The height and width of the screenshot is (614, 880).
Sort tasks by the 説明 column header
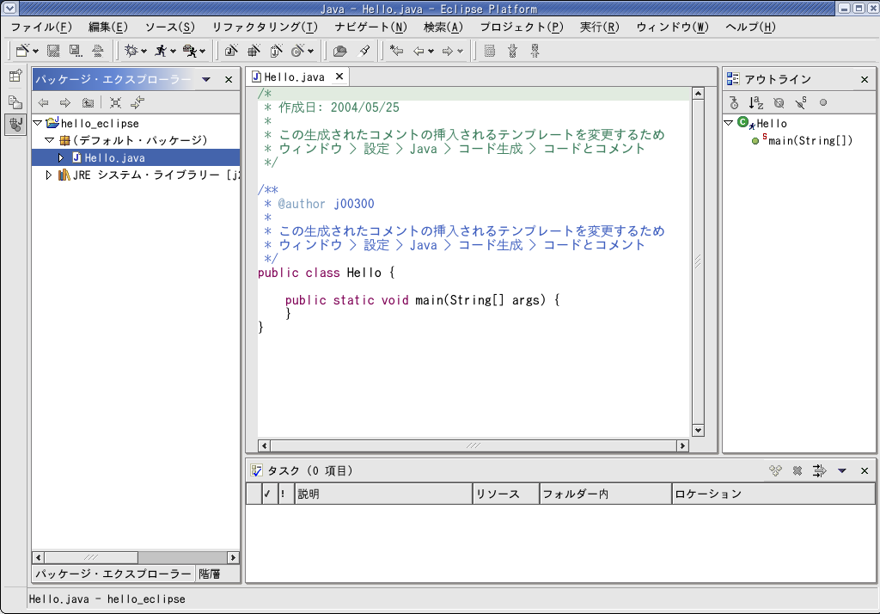(x=384, y=494)
